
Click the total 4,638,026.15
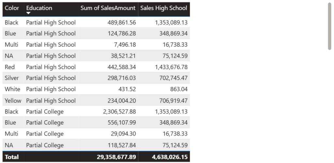(x=170, y=157)
